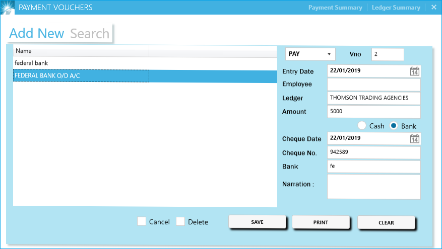
Task: Tick the Delete checkbox
Action: [x=180, y=221]
